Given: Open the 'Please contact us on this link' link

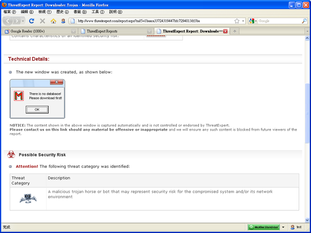Looking at the screenshot, I should pos(89,129).
